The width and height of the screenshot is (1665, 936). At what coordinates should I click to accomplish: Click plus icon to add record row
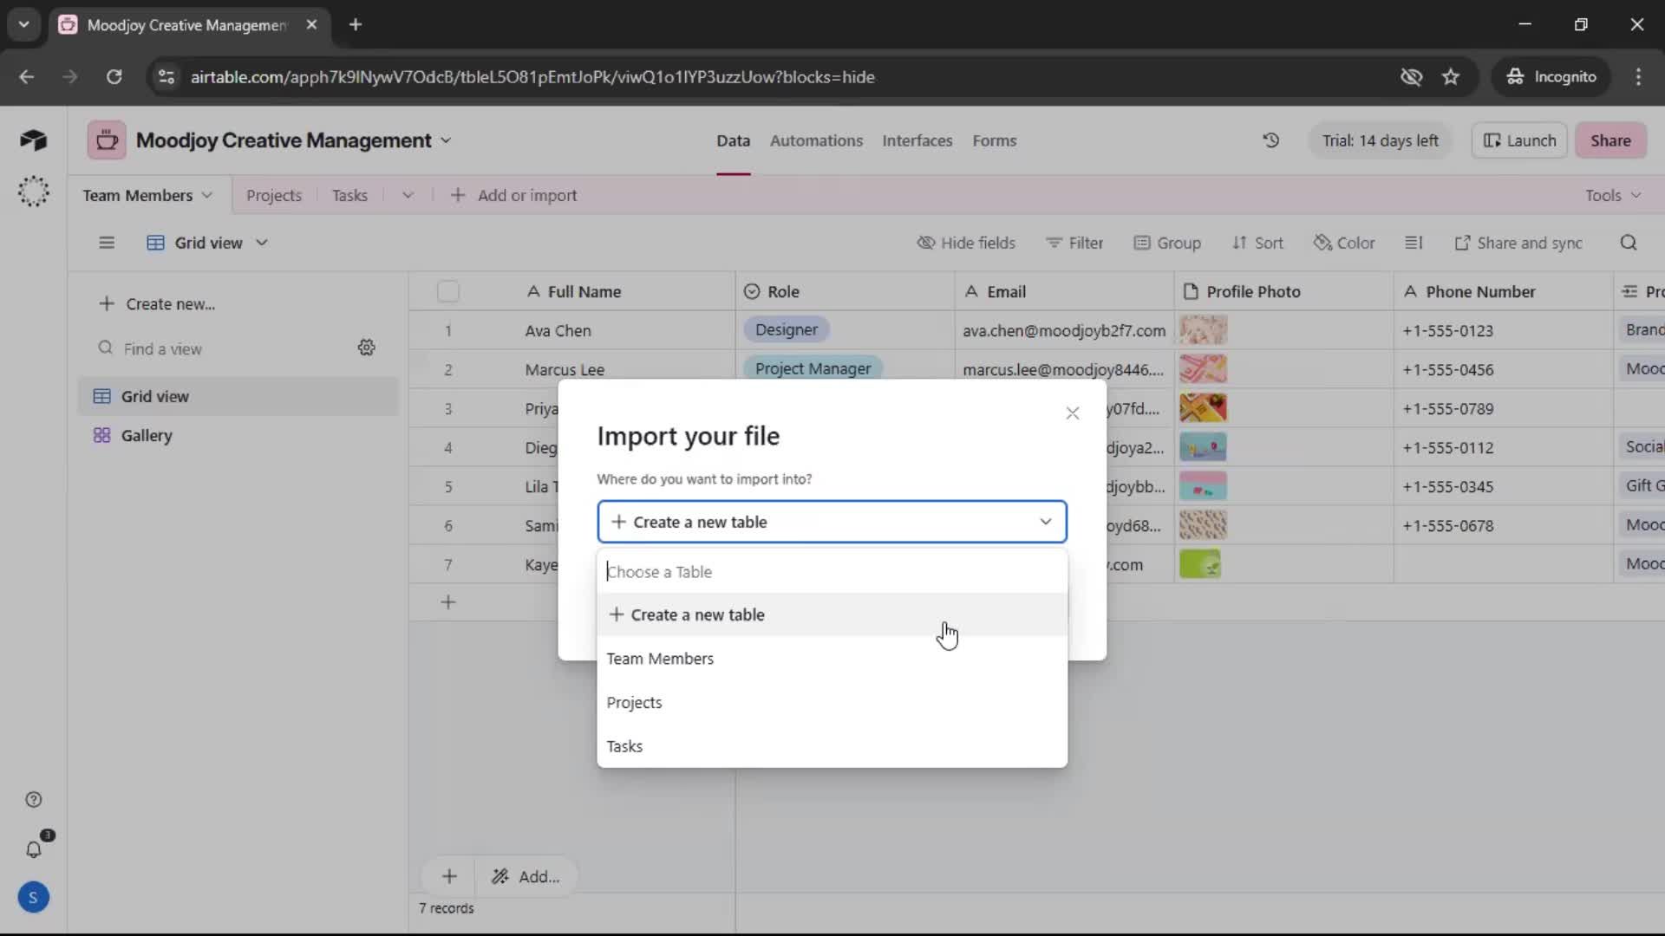[x=448, y=602]
